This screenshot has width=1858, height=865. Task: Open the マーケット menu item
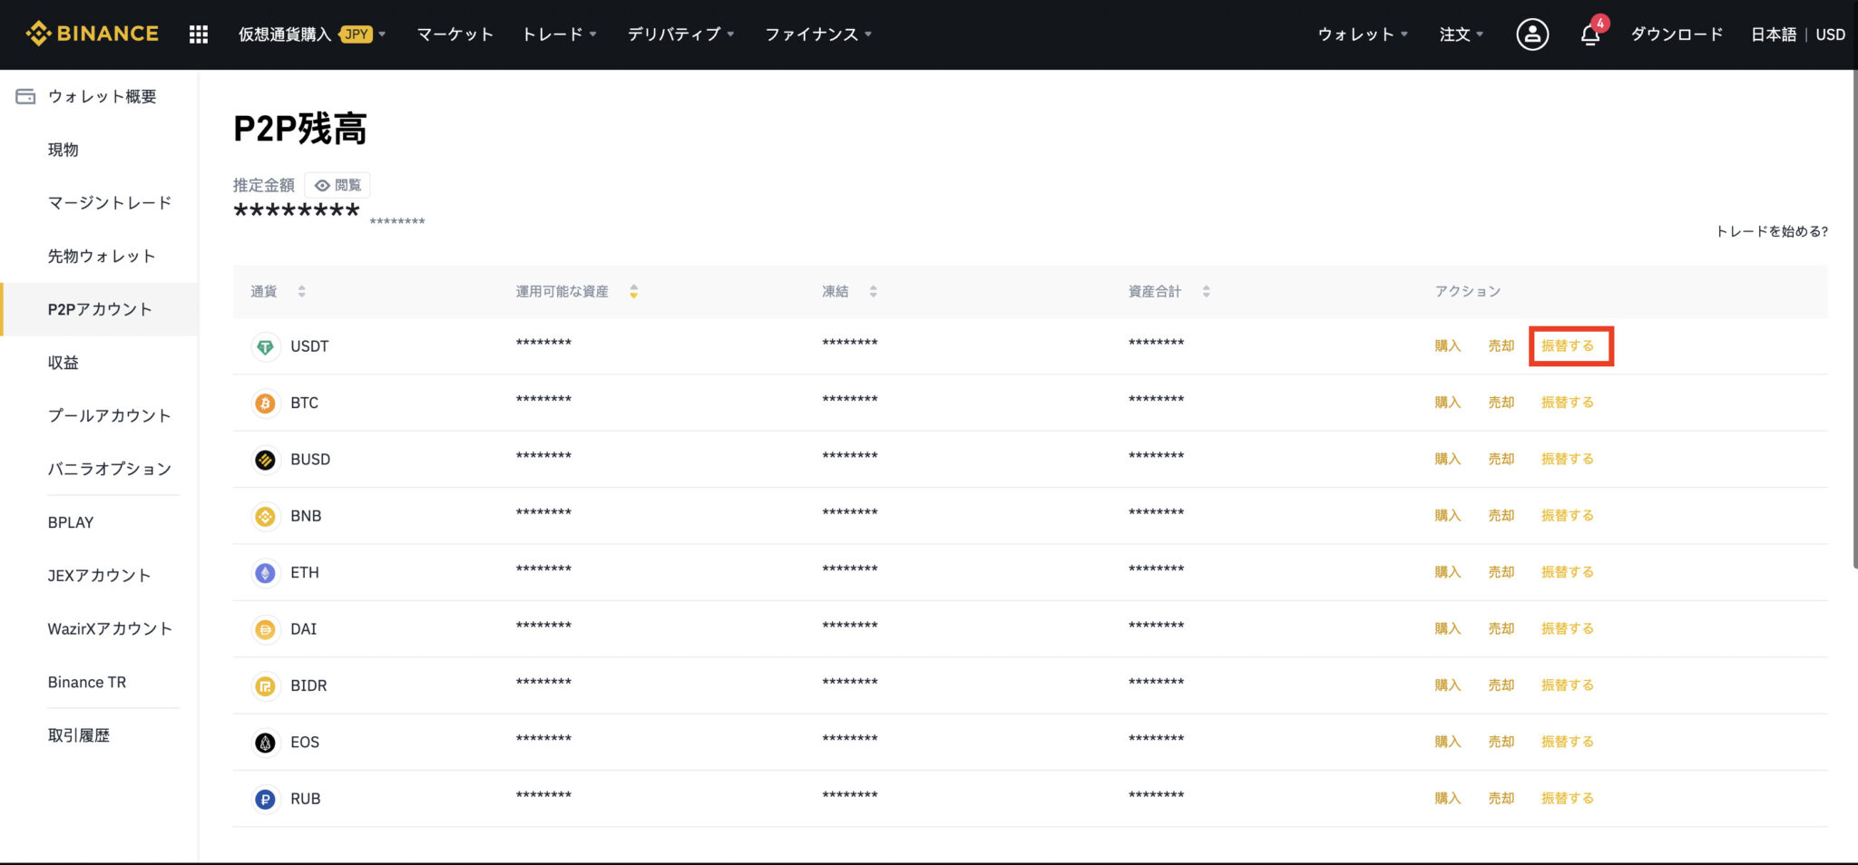[x=455, y=34]
